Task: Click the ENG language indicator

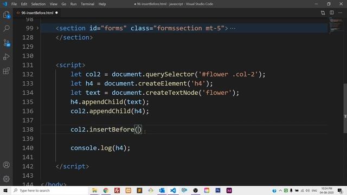Action: tap(314, 191)
